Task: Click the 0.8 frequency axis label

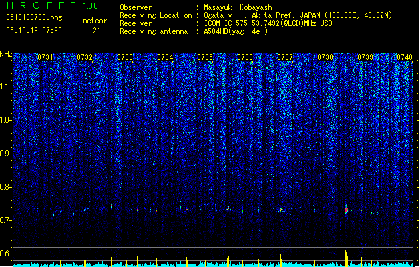Action: 5,187
